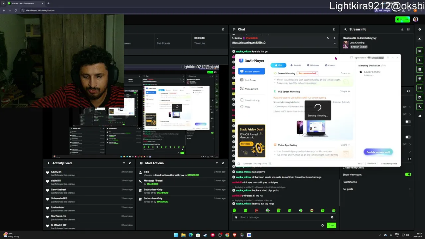Reload the Kick dashboard page
Image resolution: width=425 pixels, height=239 pixels.
click(x=16, y=10)
